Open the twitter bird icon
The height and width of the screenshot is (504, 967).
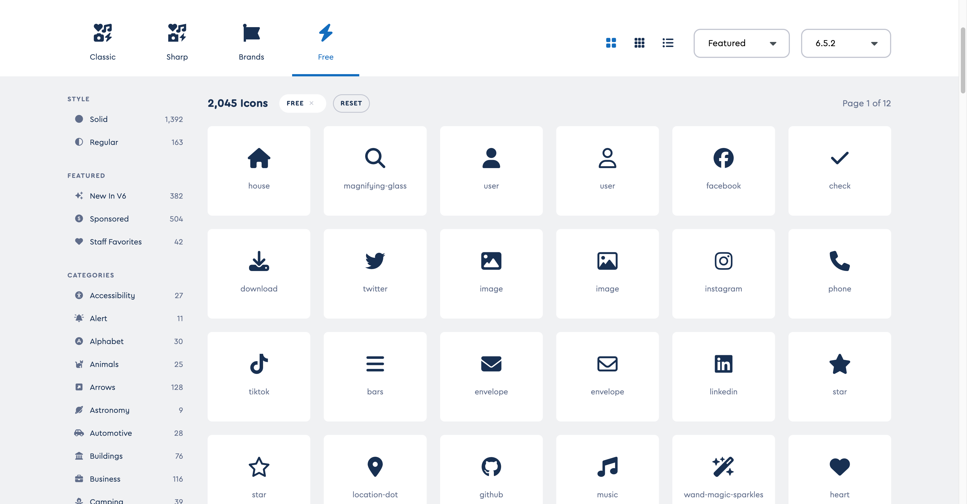point(375,274)
